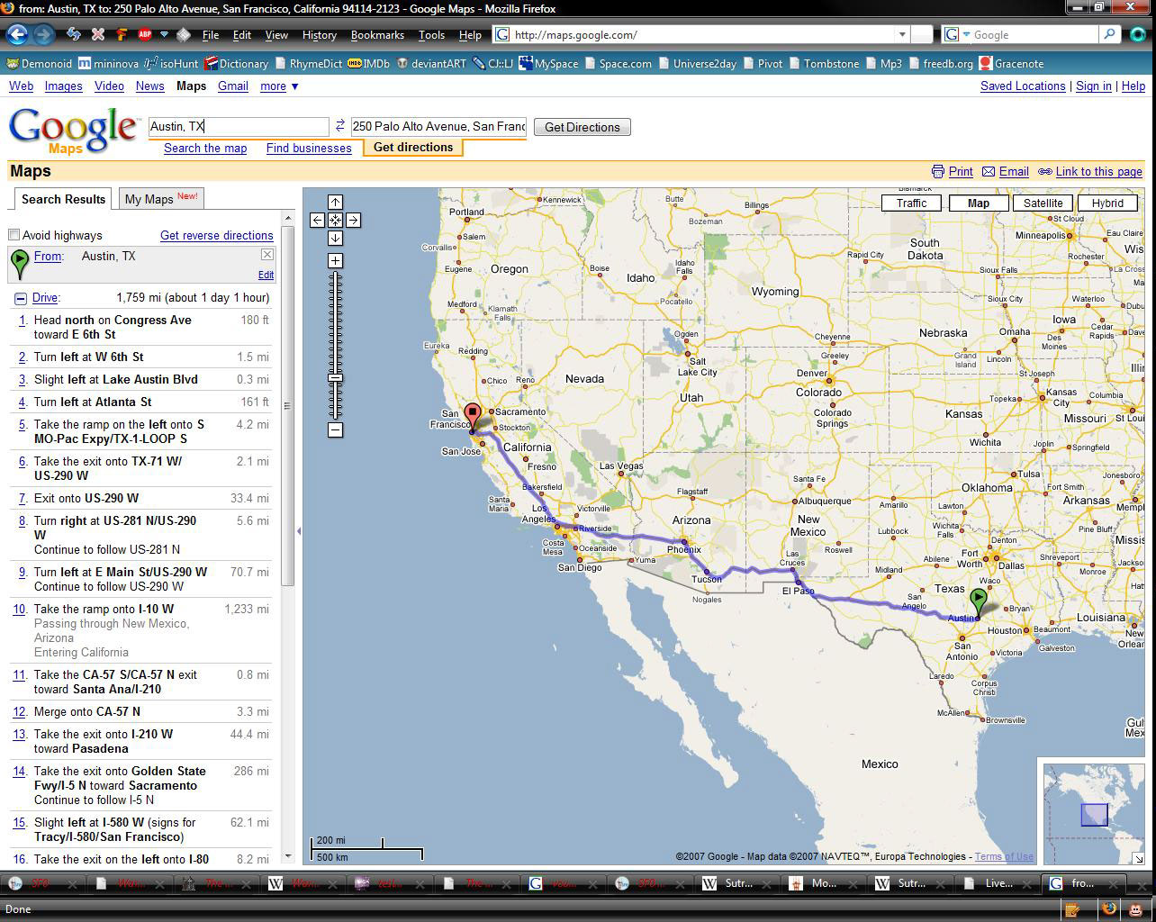This screenshot has height=922, width=1156.
Task: Open the 'more' Google services dropdown
Action: pyautogui.click(x=279, y=86)
